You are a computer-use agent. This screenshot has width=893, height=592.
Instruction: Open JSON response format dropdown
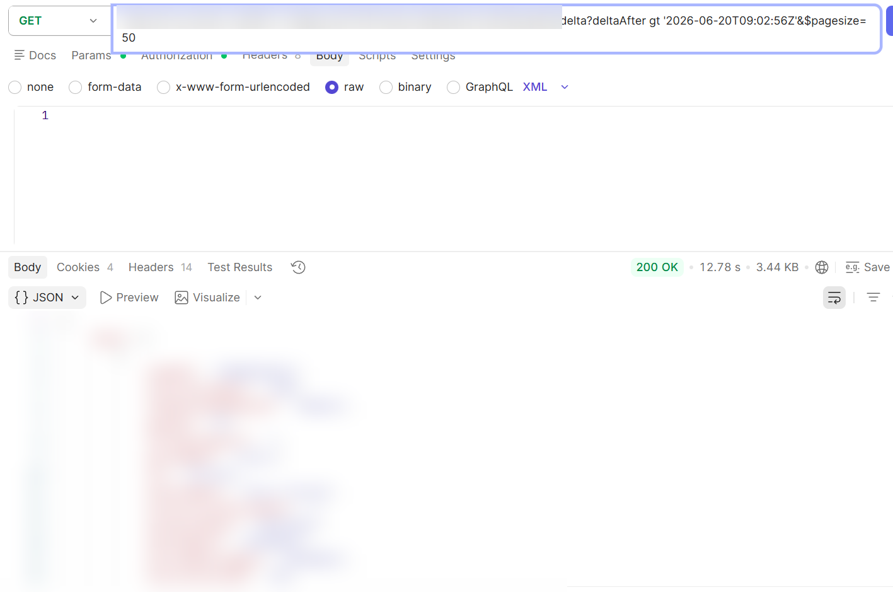(47, 298)
